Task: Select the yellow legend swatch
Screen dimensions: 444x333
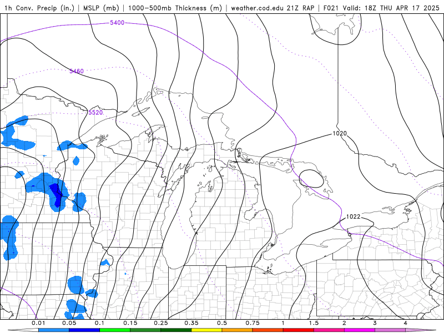Action: pos(206,330)
